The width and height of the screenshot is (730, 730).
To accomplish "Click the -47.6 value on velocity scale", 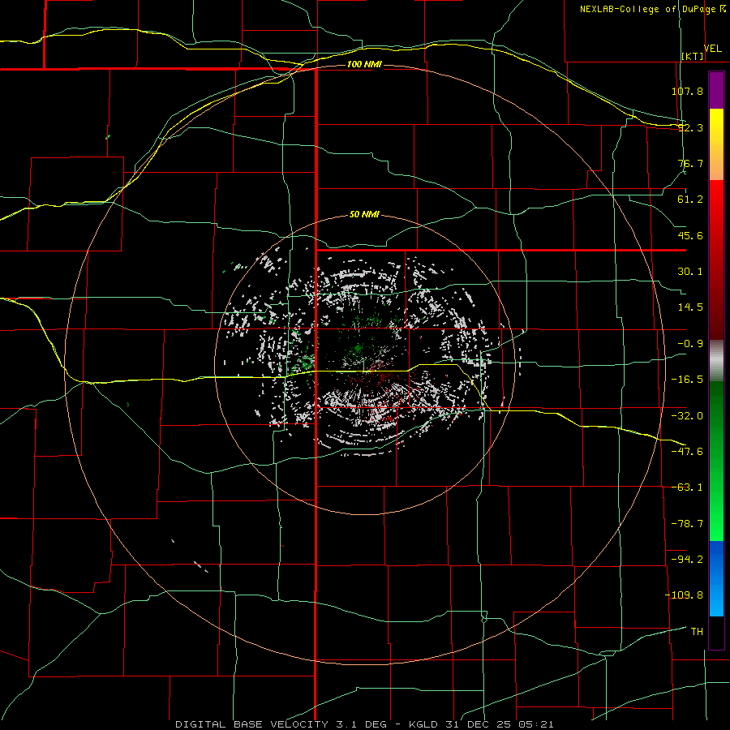I will [687, 451].
